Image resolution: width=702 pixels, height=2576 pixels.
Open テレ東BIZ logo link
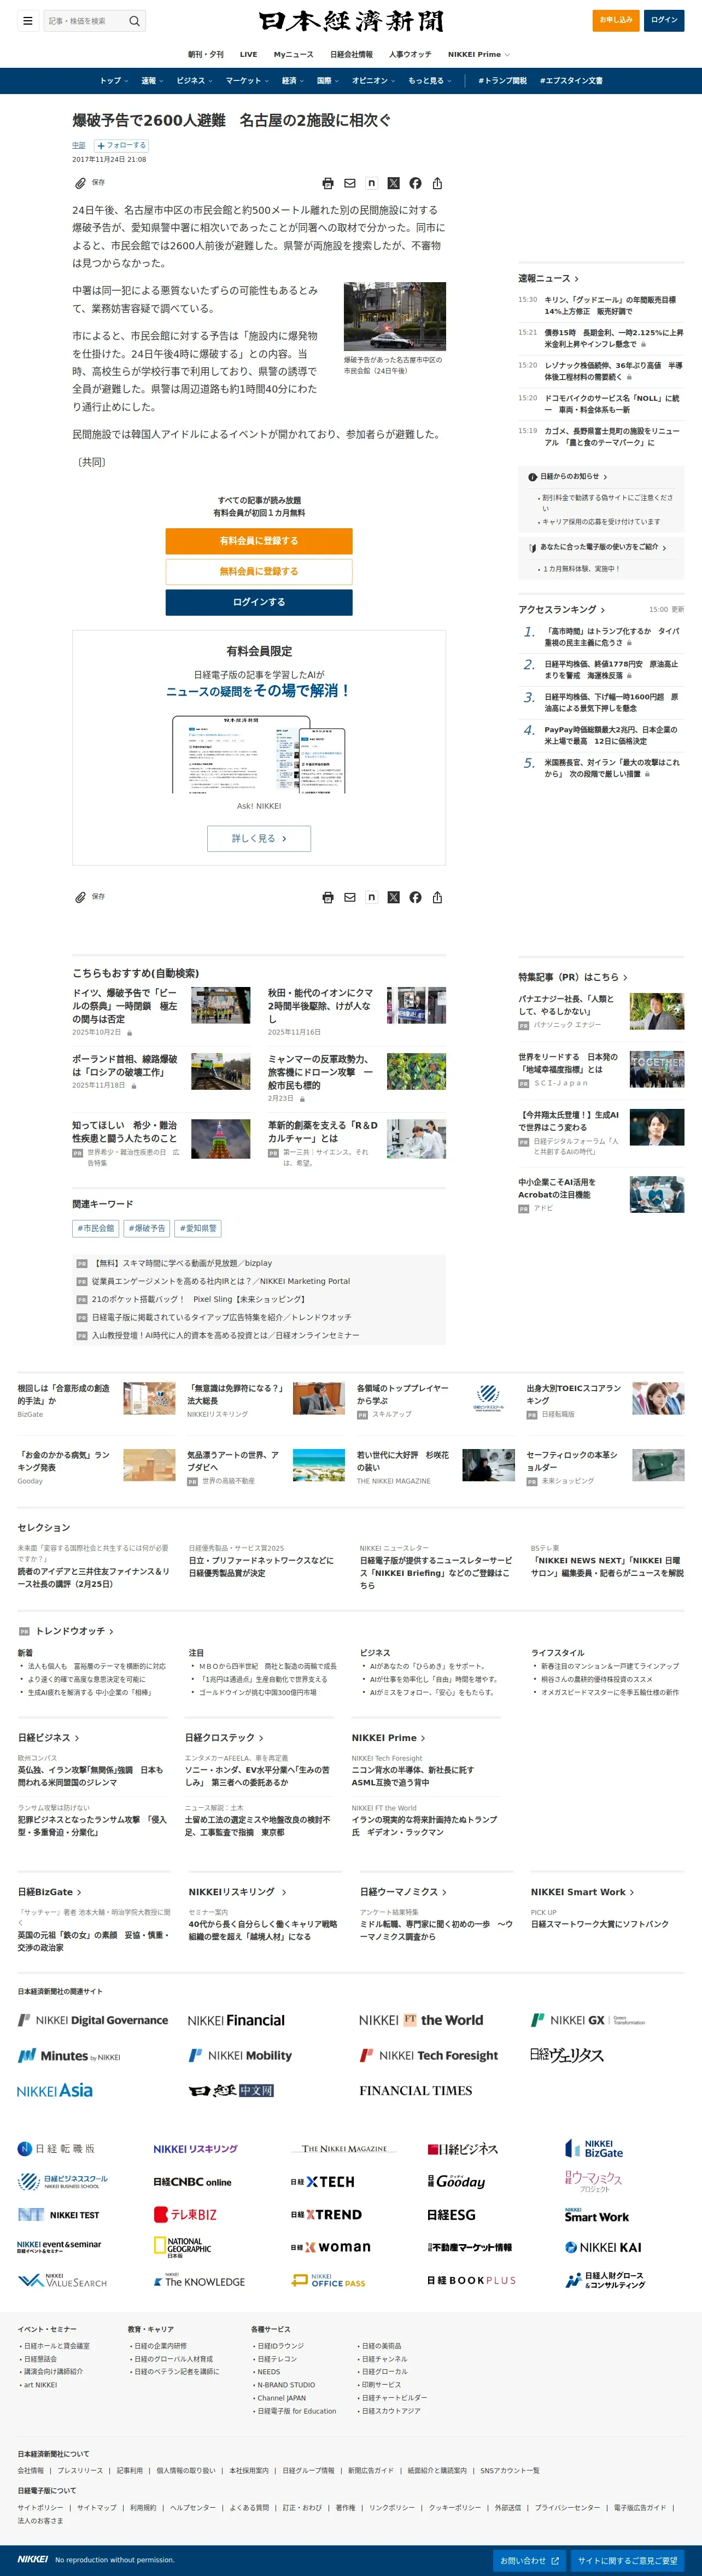[x=185, y=2215]
